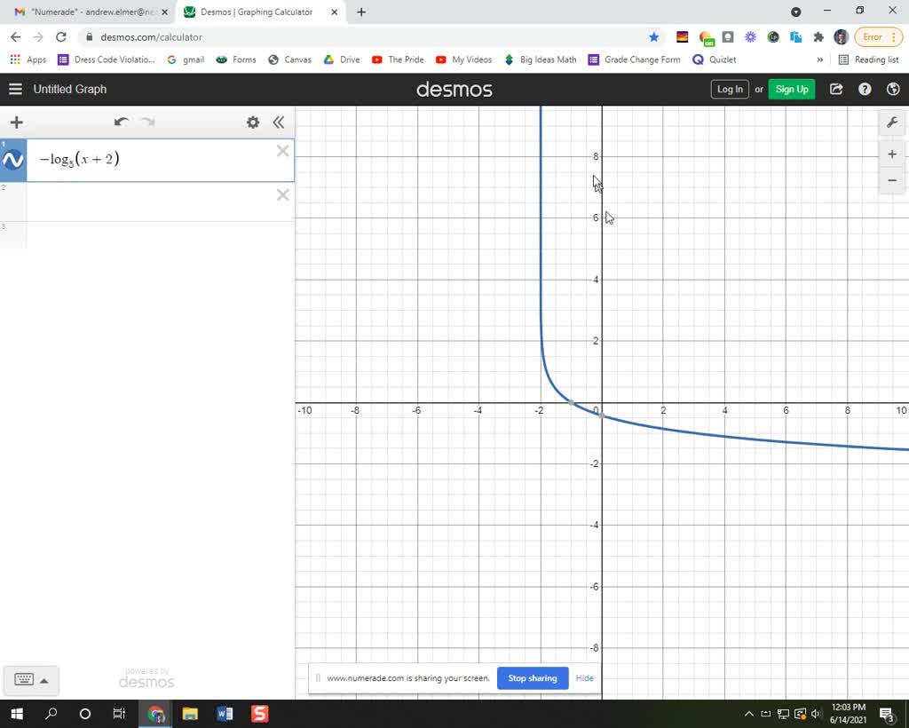The height and width of the screenshot is (728, 909).
Task: Hide the -log3(x+2) curve via its line icon
Action: pos(12,160)
